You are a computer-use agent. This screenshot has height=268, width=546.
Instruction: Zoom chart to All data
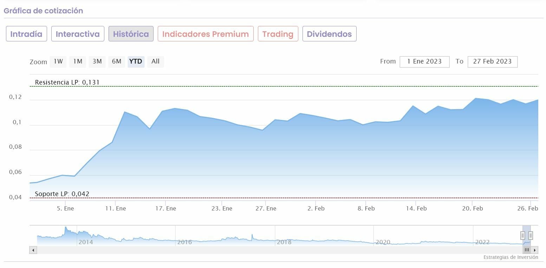(x=155, y=61)
